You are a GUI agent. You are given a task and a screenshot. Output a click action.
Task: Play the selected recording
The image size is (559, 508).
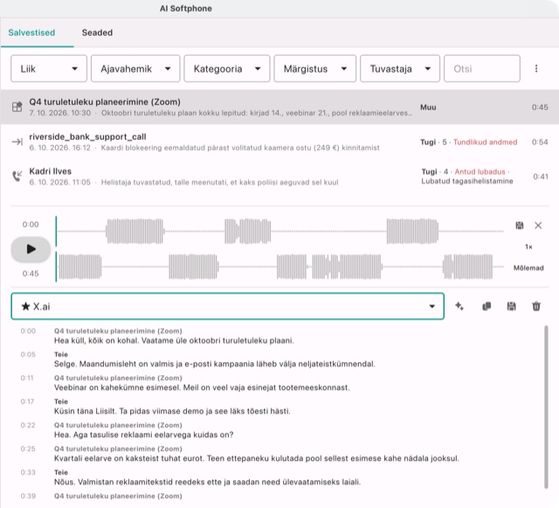point(31,249)
